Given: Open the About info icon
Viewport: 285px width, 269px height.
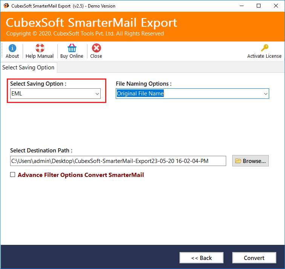Looking at the screenshot, I should pos(12,48).
